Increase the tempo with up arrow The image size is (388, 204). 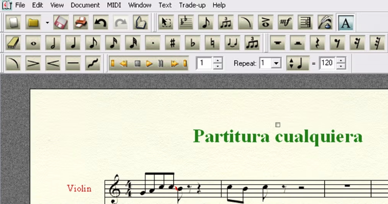(341, 61)
